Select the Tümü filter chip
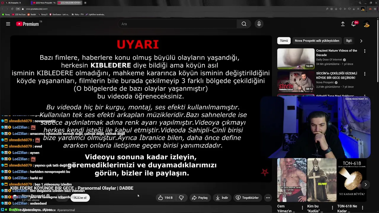 (x=284, y=41)
